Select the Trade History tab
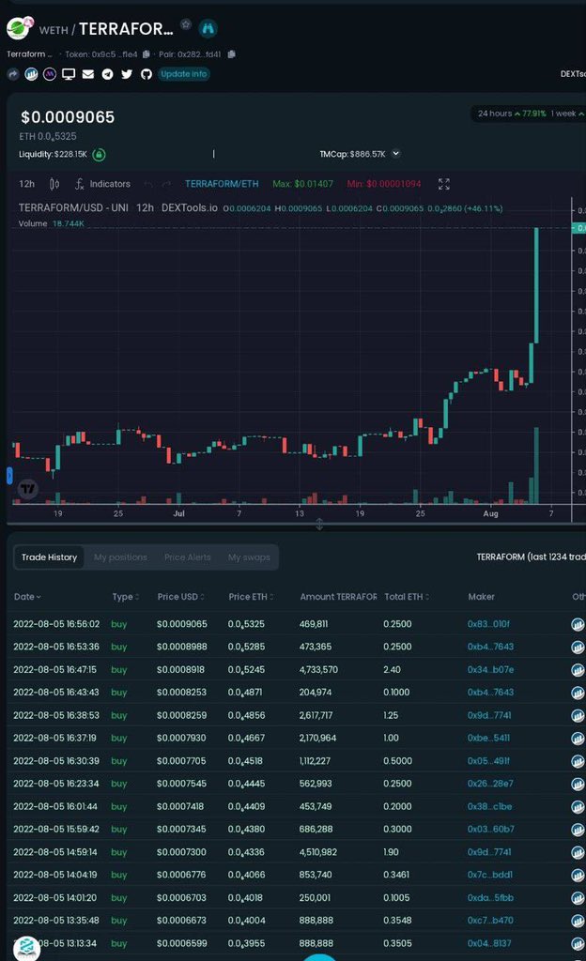This screenshot has height=961, width=586. coord(49,557)
